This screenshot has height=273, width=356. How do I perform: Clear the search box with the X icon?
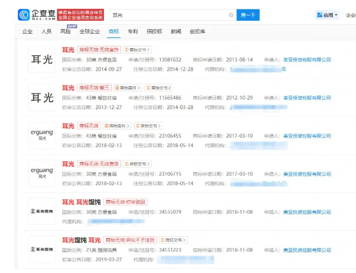click(x=231, y=14)
